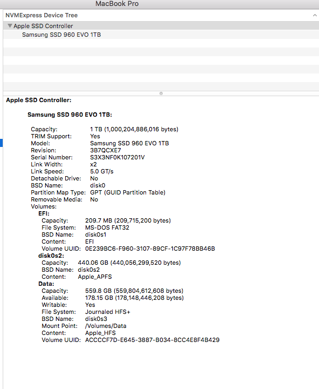Select the Apple SSD Controller tree row
This screenshot has width=319, height=389.
[161, 26]
